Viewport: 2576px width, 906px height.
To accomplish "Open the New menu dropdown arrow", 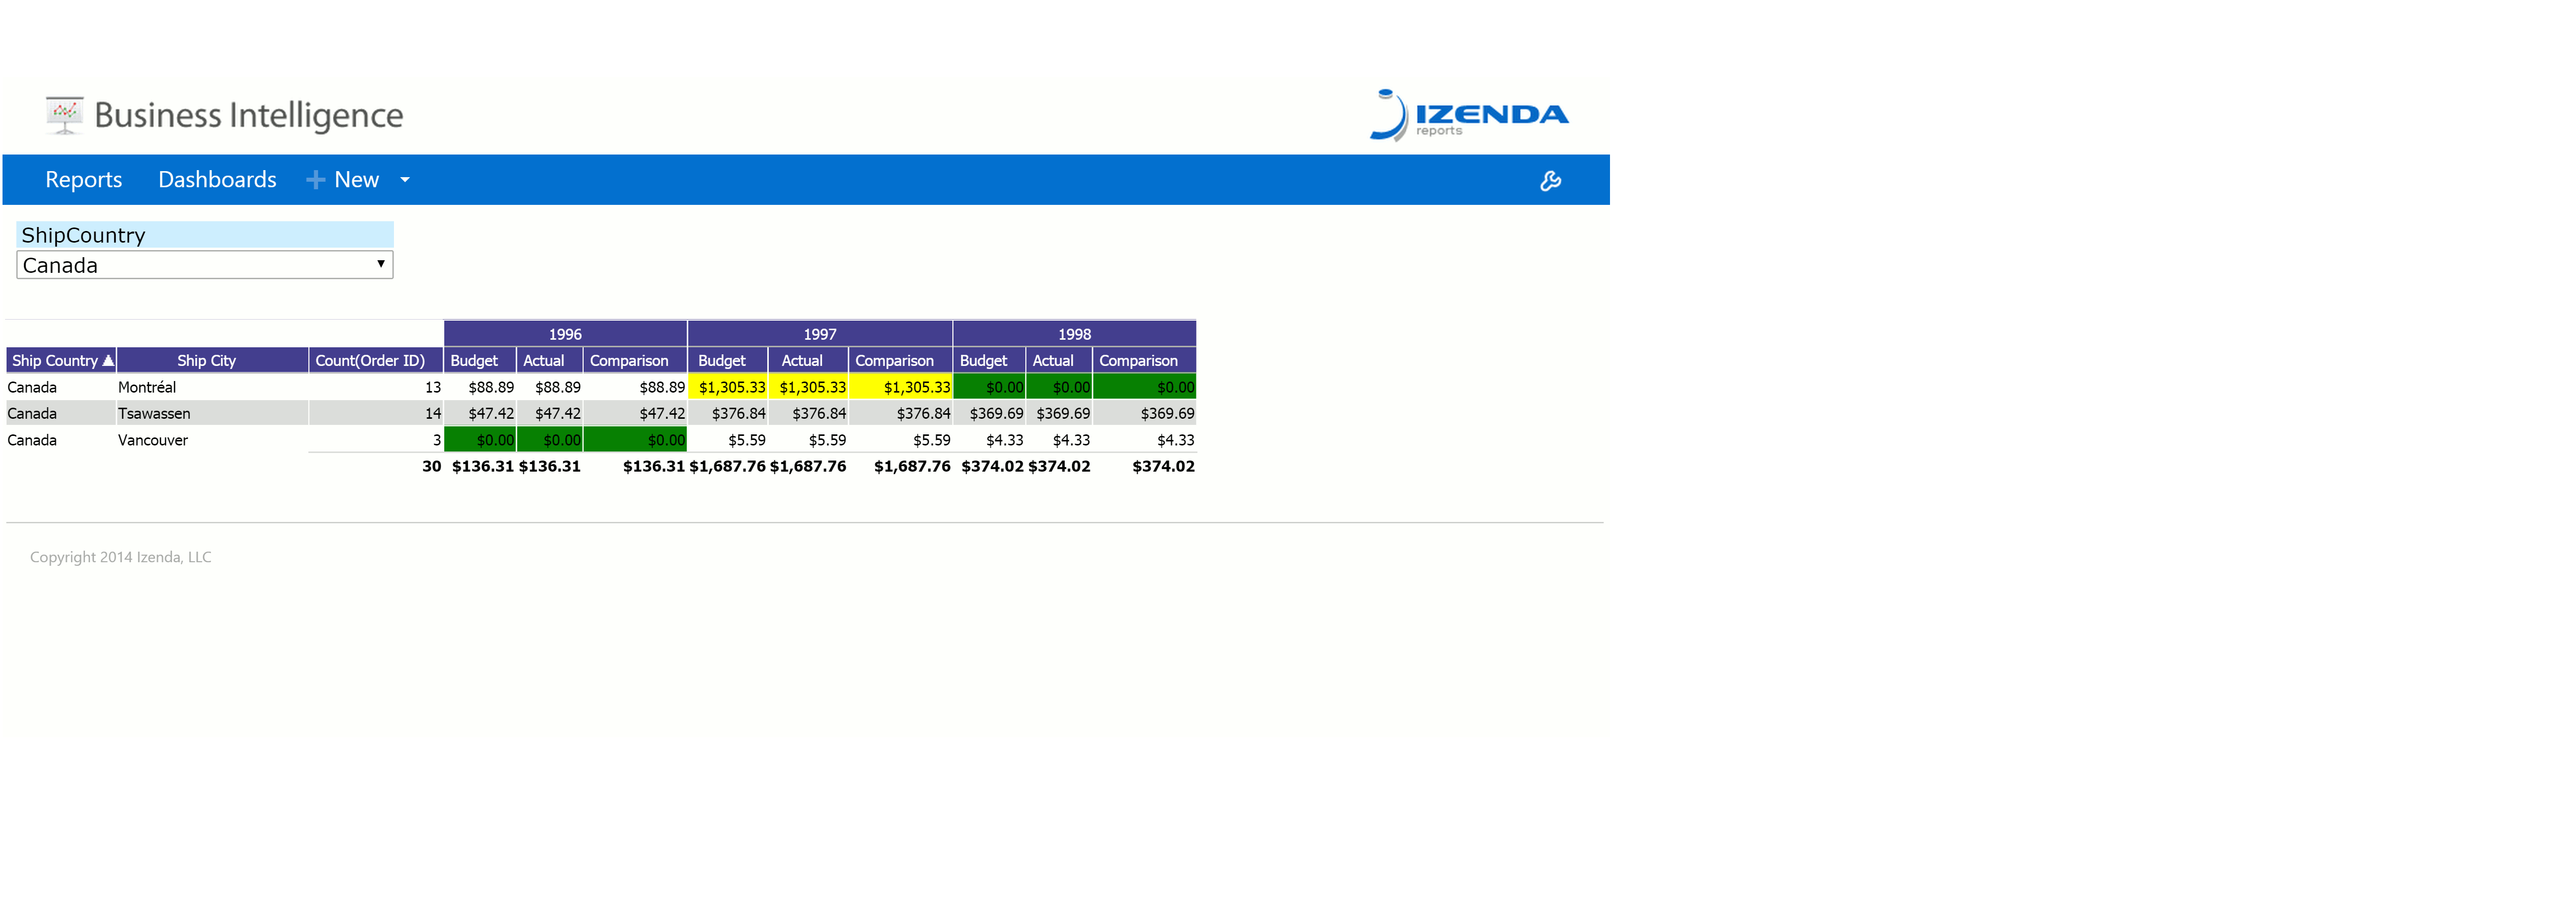I will click(x=405, y=180).
